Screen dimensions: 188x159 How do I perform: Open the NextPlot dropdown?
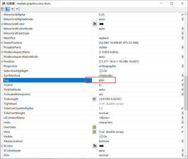pos(182,38)
